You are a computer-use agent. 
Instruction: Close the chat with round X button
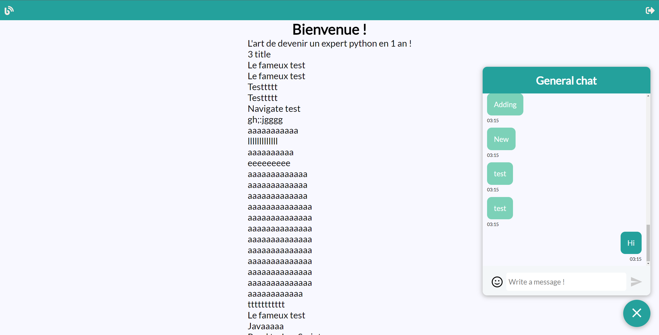click(636, 313)
